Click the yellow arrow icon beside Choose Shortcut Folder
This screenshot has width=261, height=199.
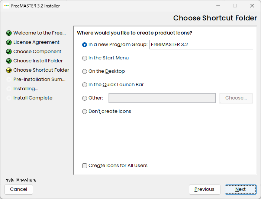(9, 70)
